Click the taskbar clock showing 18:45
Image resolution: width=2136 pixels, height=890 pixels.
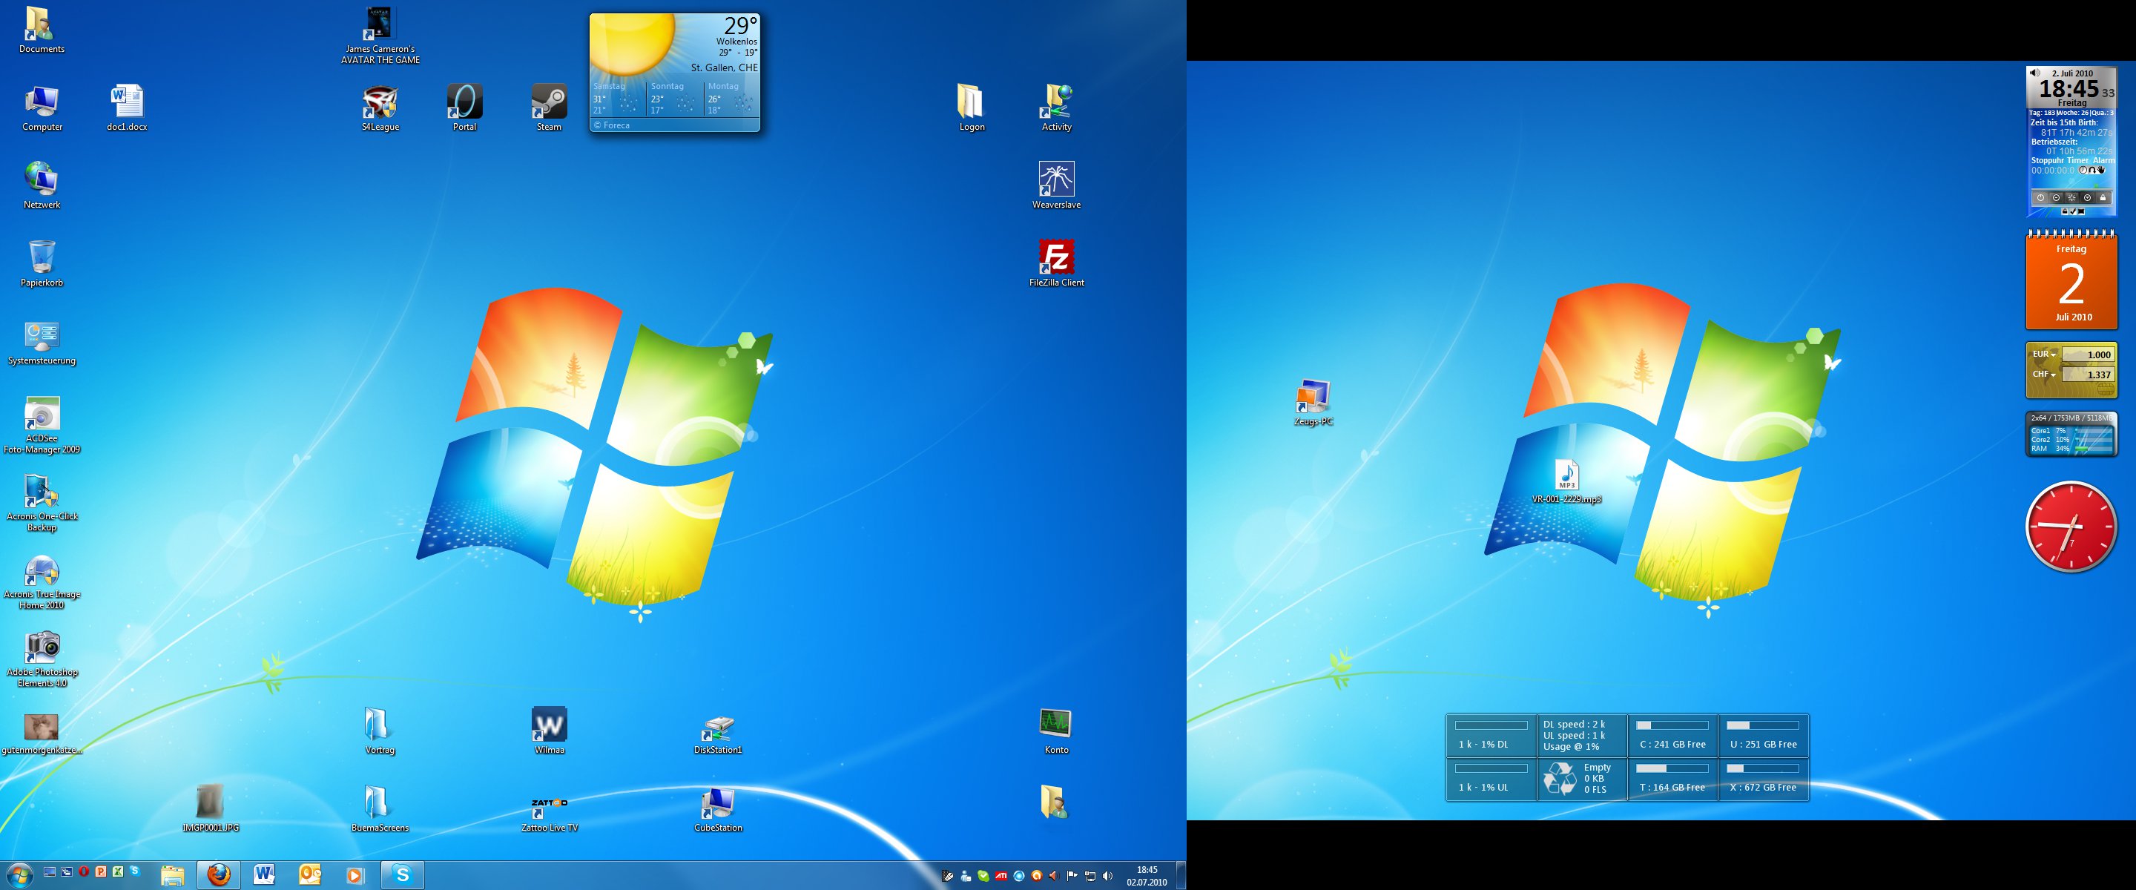1147,876
